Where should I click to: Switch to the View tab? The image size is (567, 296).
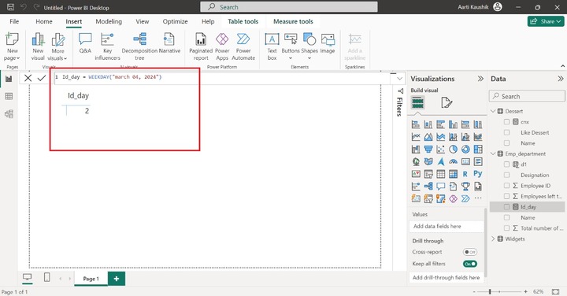tap(142, 21)
